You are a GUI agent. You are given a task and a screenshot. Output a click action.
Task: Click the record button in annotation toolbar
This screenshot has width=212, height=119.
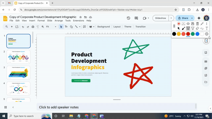179,24
